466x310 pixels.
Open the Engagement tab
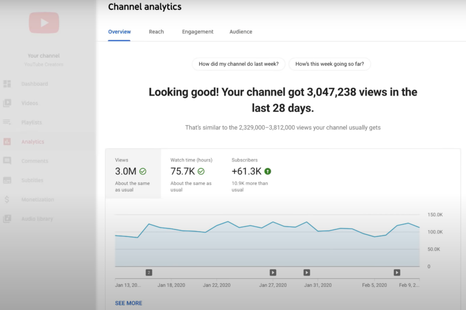click(197, 32)
